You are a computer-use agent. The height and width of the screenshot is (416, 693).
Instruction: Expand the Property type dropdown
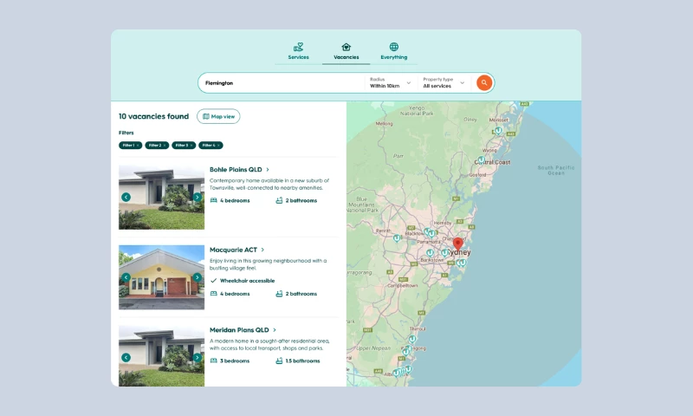click(x=444, y=82)
